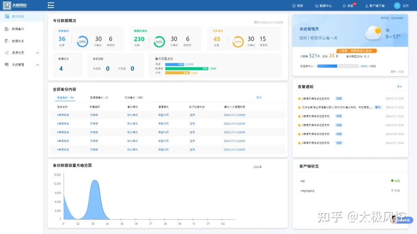Open the alarm dated 2024.2.09 12:20
The image size is (417, 234).
[351, 134]
